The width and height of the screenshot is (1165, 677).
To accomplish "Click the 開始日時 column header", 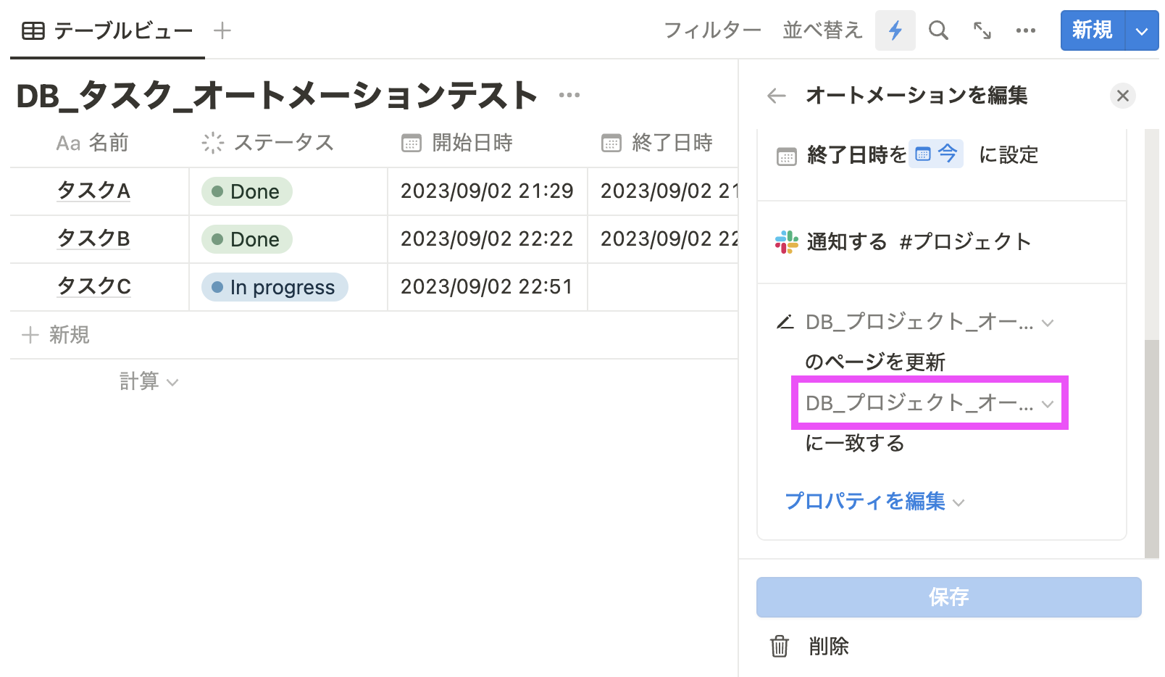I will 457,143.
